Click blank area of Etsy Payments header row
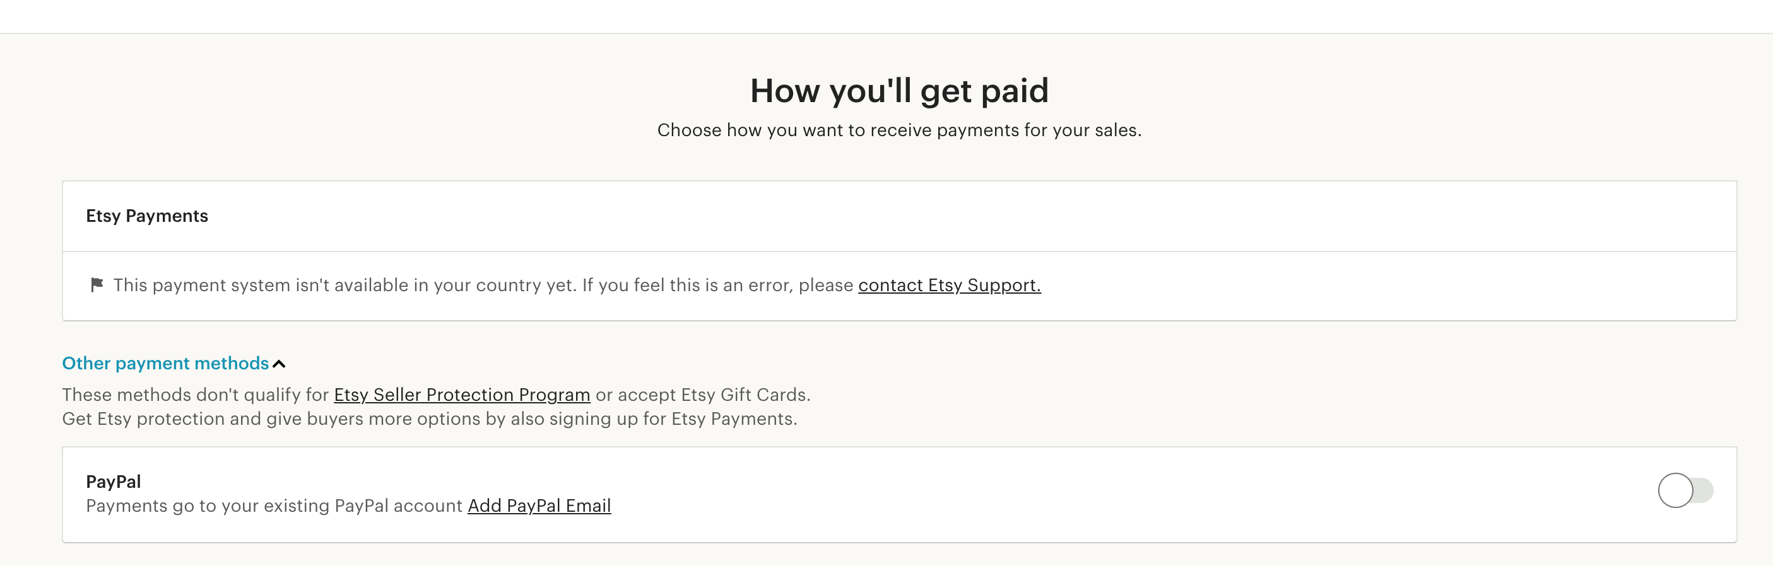 (963, 216)
